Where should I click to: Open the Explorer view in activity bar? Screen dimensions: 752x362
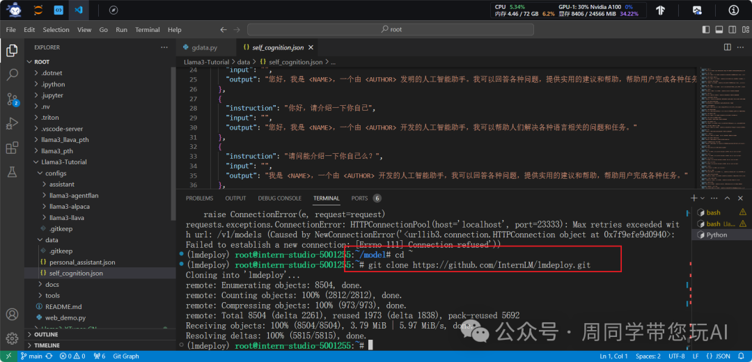pyautogui.click(x=12, y=50)
